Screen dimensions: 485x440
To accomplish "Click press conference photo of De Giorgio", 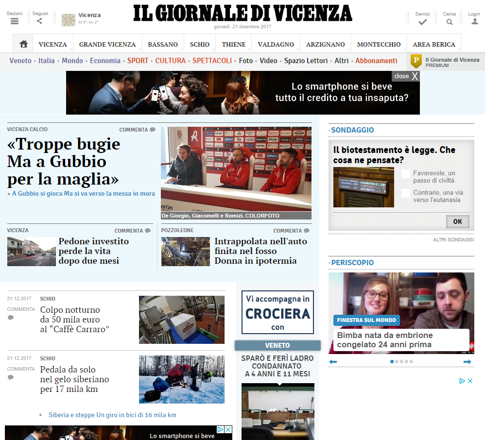I will pos(236,169).
